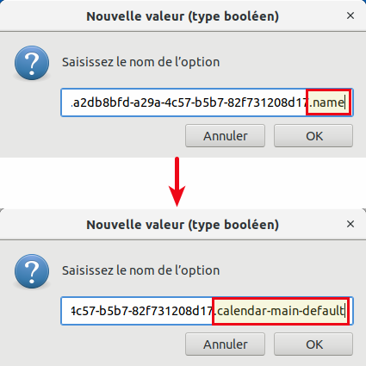Viewport: 366px width, 366px height.
Task: Place cursor in 4c57-b5b7-82f731208d17 text of lower field
Action: (142, 311)
